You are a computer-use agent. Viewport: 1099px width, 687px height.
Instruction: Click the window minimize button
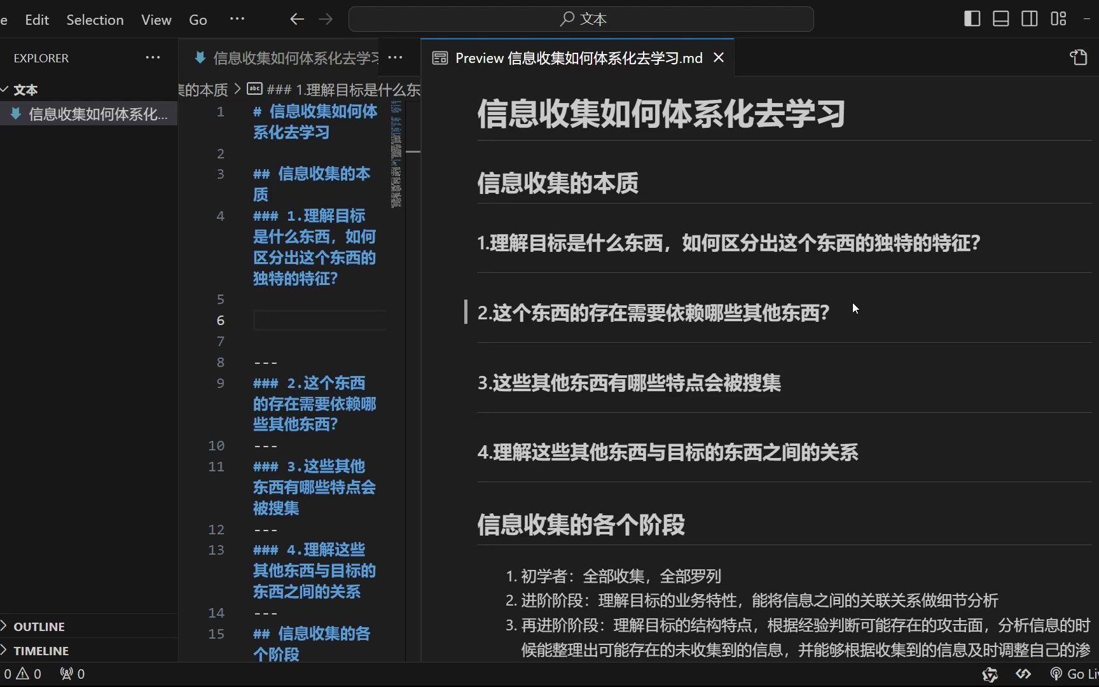[x=1088, y=19]
